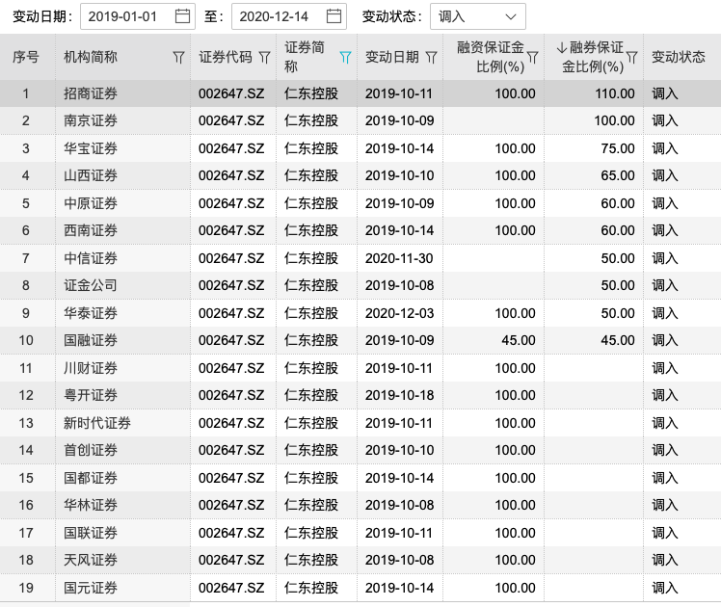Image resolution: width=721 pixels, height=607 pixels.
Task: Click the 机构简称 column header
Action: click(x=91, y=57)
